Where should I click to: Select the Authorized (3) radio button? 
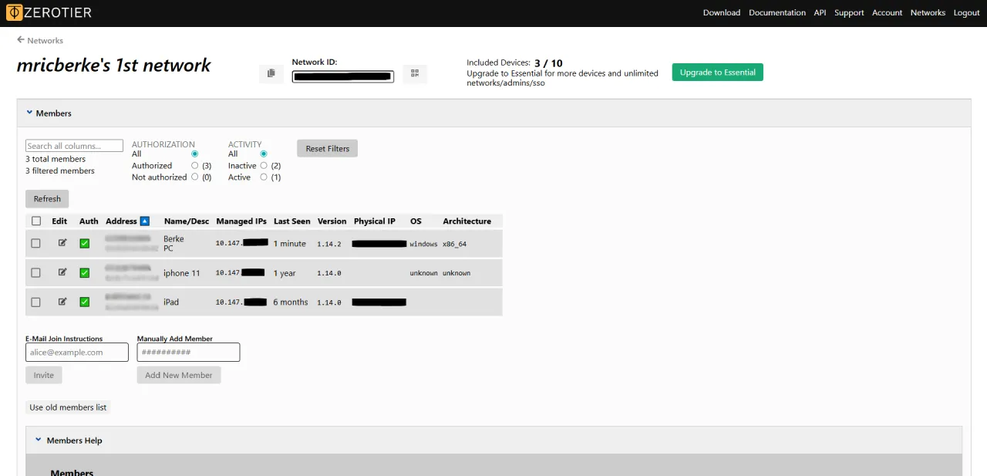(x=194, y=166)
